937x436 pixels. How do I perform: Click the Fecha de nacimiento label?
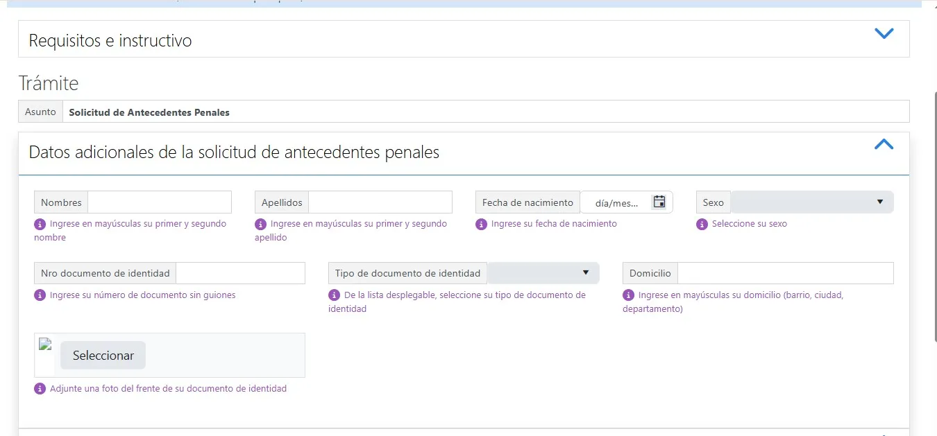(x=527, y=202)
